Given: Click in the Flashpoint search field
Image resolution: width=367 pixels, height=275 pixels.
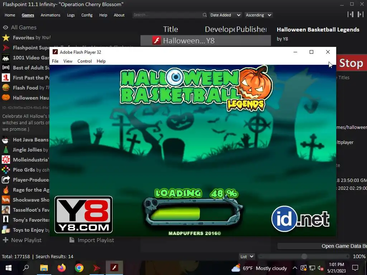Looking at the screenshot, I should point(167,15).
